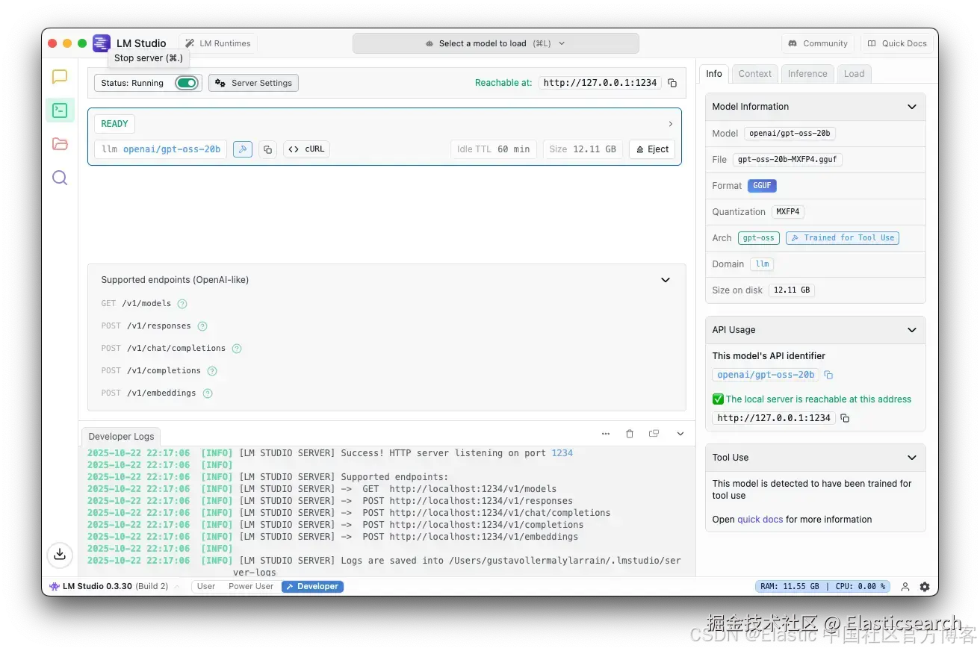Image resolution: width=980 pixels, height=651 pixels.
Task: Expand LM Studio version menu arrow
Action: pyautogui.click(x=178, y=587)
